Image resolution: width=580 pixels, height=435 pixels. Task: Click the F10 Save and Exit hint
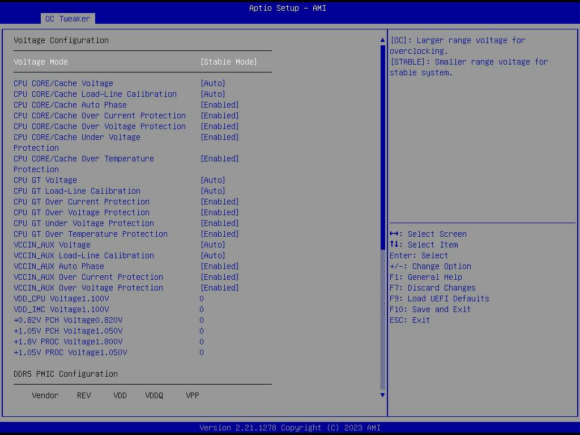(430, 309)
